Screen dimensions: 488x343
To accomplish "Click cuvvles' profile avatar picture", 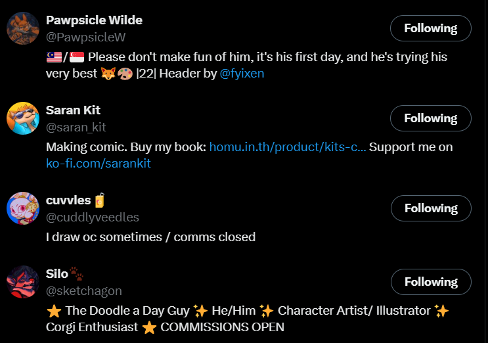I will point(23,208).
